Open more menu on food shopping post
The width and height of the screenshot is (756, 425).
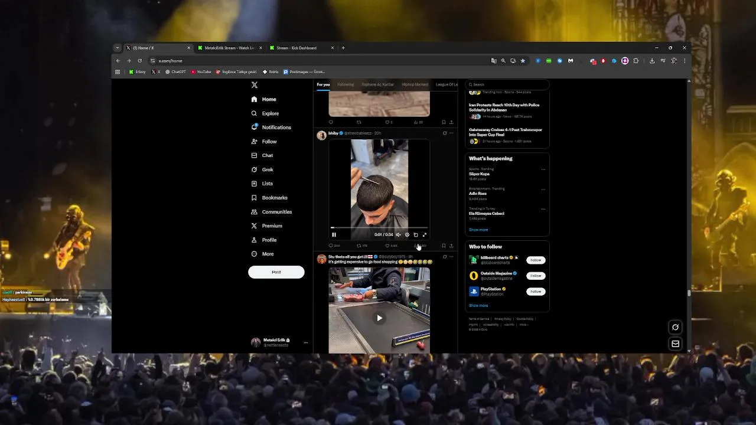click(451, 257)
